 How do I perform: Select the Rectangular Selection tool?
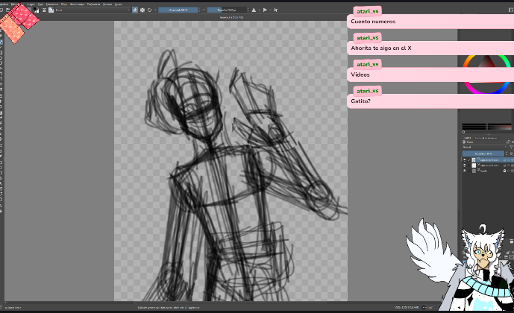(x=1, y=162)
